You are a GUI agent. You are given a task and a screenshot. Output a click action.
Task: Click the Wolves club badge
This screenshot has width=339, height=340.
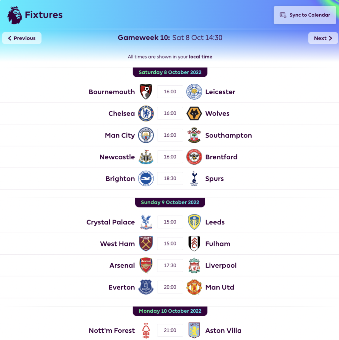pyautogui.click(x=194, y=114)
